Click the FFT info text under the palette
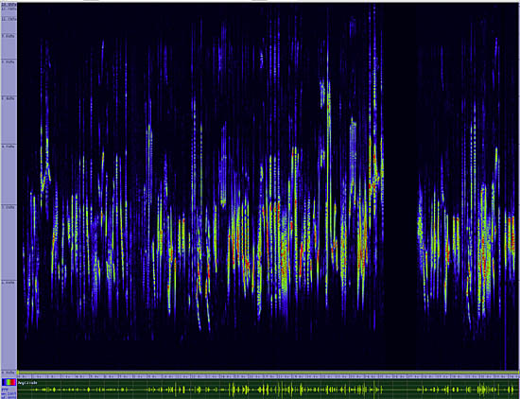520x399 pixels. pos(9,393)
